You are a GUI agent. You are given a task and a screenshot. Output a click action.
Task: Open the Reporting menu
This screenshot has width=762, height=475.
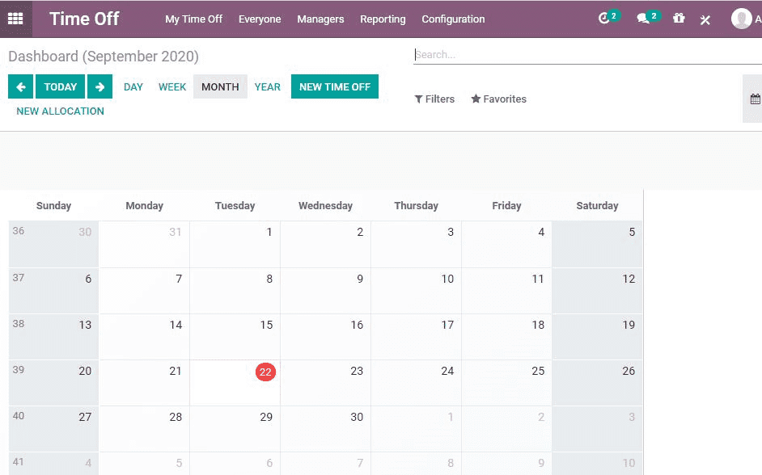pos(383,19)
